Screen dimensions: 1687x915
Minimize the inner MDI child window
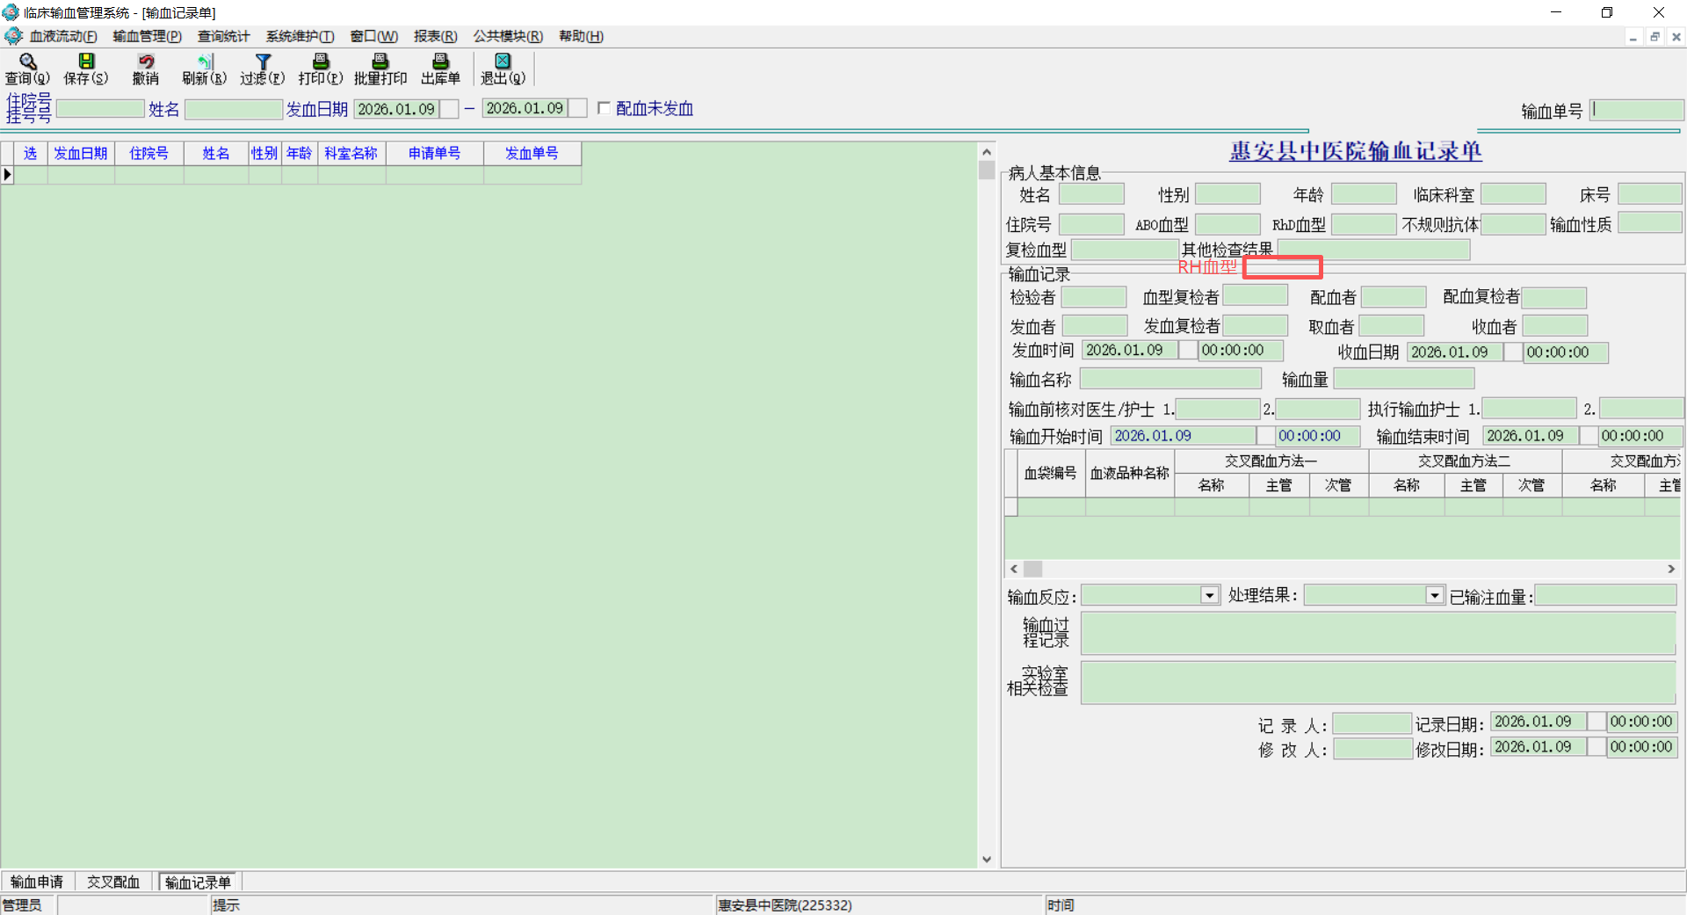tap(1633, 37)
